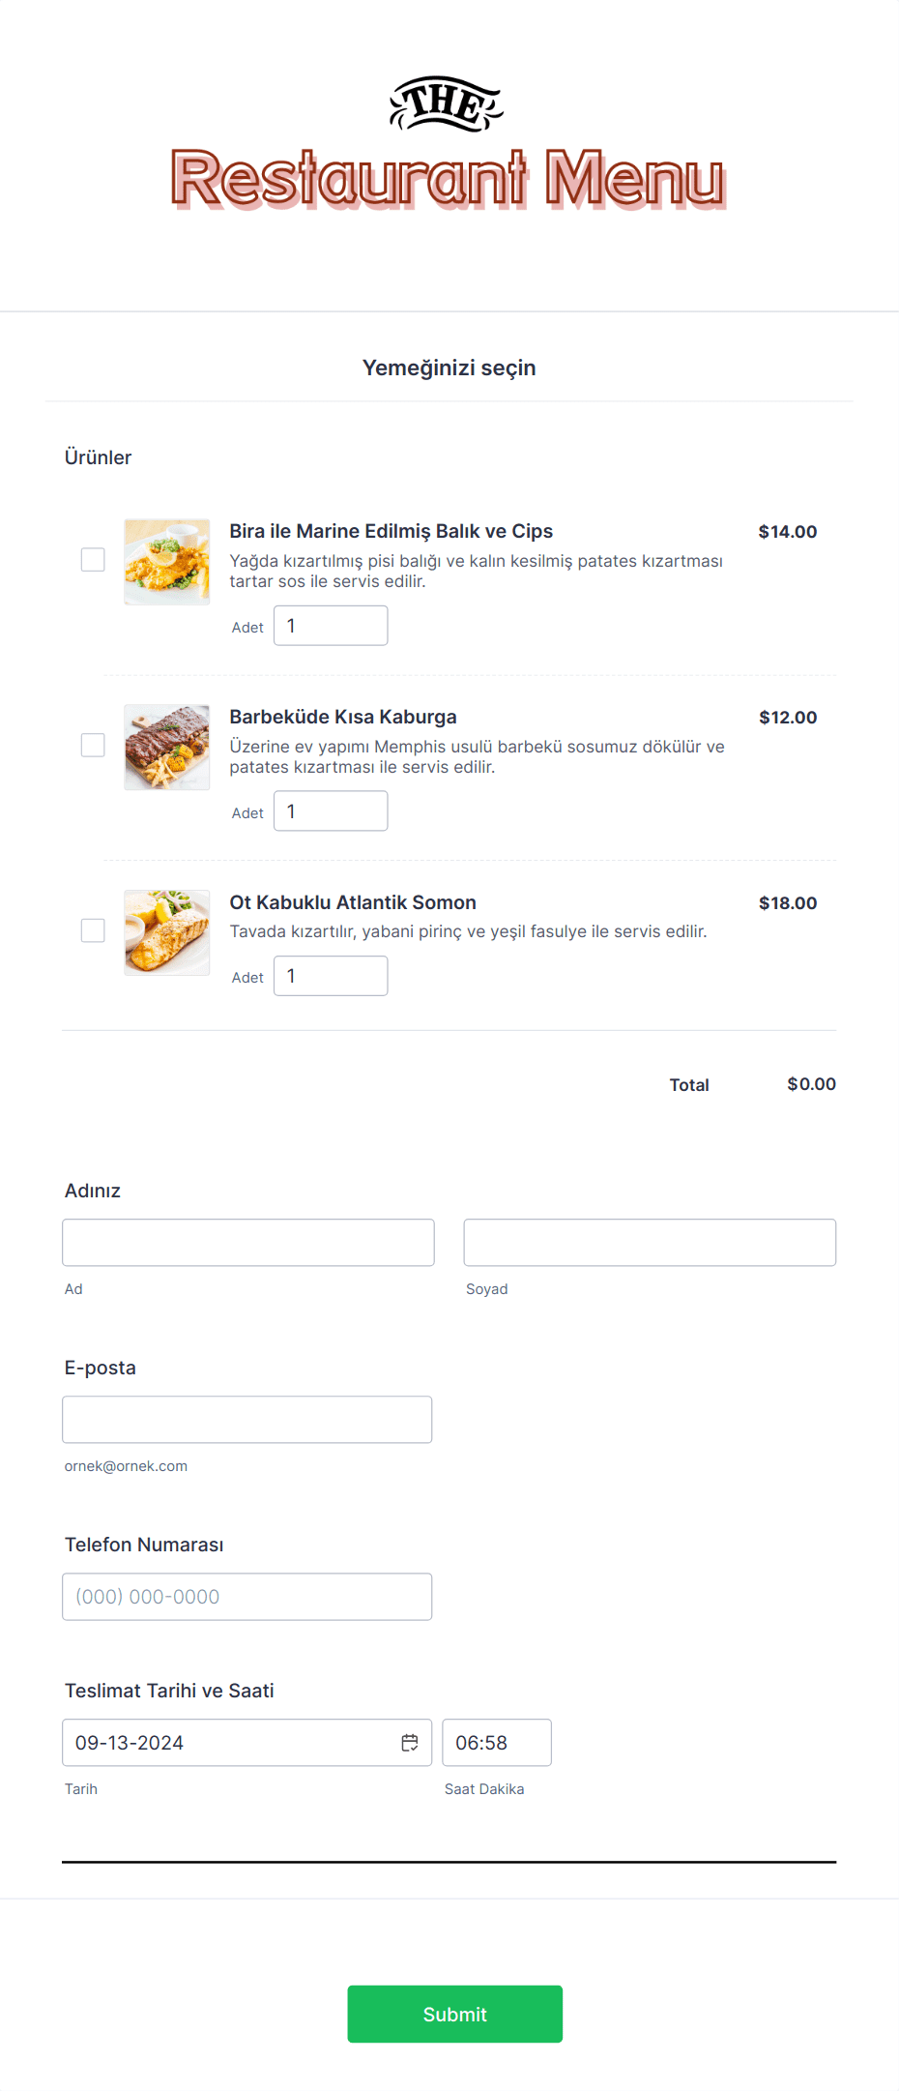Click the quantity box for Kısa Kaburga
This screenshot has width=899, height=2091.
[x=331, y=811]
